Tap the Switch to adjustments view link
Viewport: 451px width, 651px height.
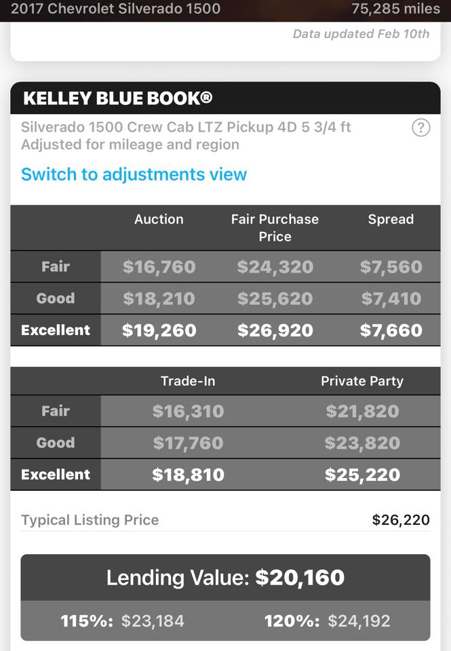[x=134, y=174]
